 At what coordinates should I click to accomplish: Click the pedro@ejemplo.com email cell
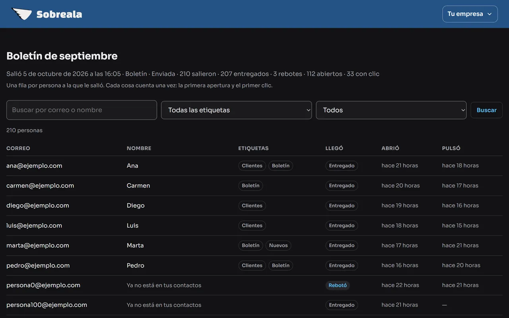(x=38, y=265)
